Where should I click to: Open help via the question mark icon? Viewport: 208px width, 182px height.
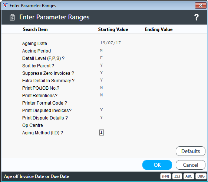[197, 17]
